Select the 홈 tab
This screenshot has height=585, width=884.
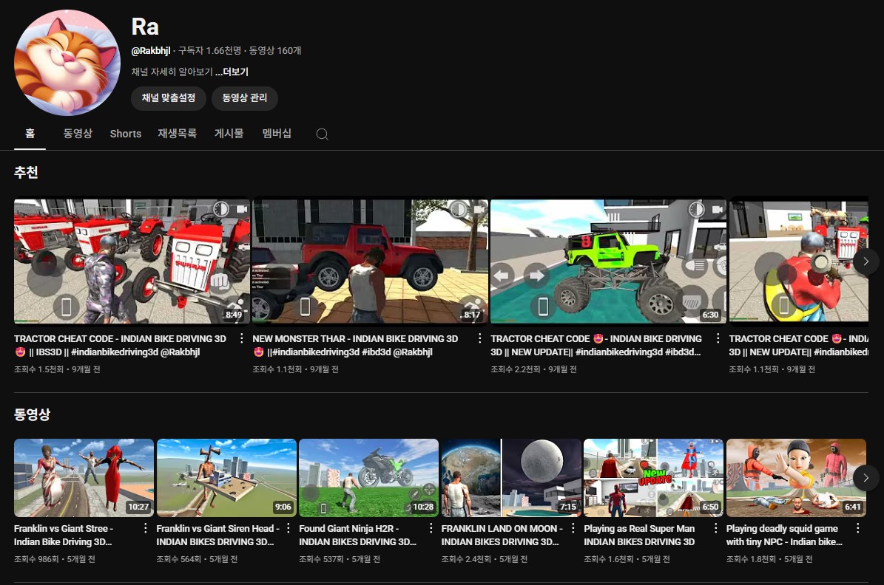(30, 134)
